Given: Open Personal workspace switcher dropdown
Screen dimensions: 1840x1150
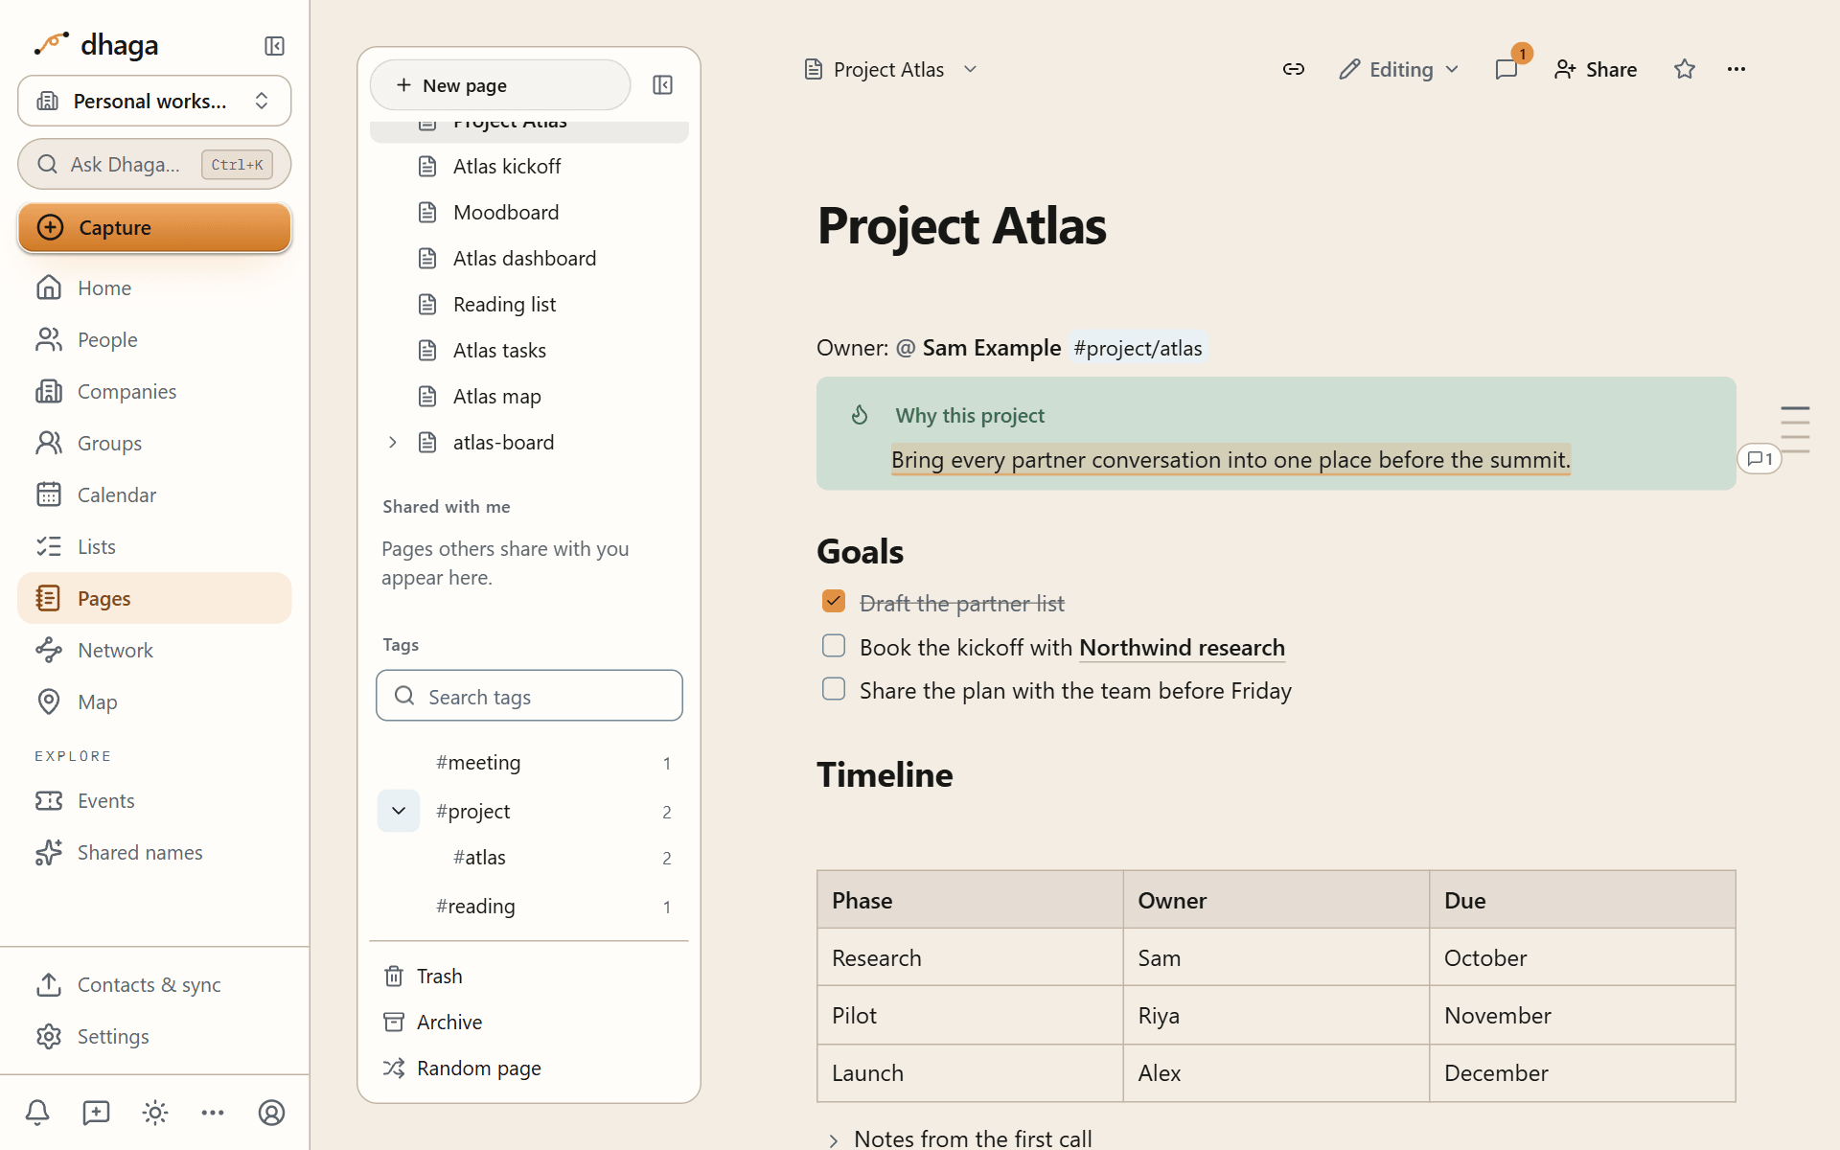Looking at the screenshot, I should 154,101.
